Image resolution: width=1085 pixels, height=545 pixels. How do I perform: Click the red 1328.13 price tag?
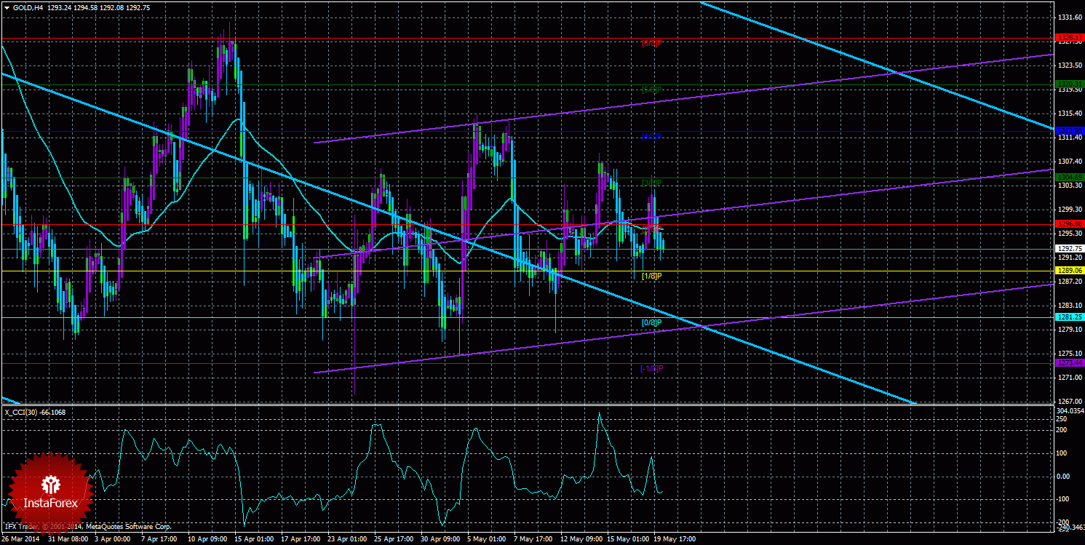tap(1070, 37)
